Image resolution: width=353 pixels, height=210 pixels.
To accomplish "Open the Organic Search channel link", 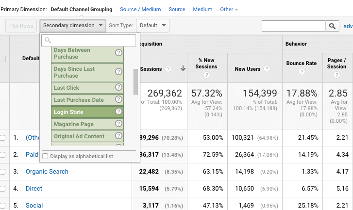I will pyautogui.click(x=47, y=171).
